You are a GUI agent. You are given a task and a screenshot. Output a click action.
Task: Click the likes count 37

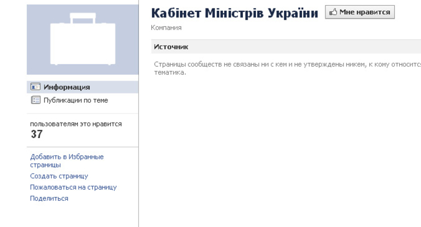click(36, 134)
